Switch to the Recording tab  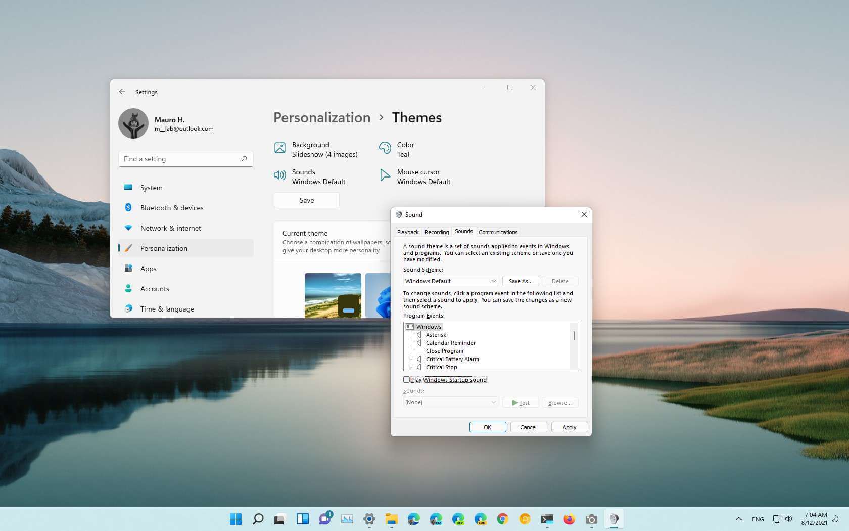(x=437, y=232)
